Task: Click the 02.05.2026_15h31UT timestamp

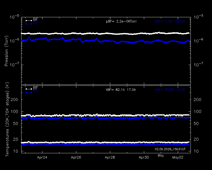Action: [170, 149]
